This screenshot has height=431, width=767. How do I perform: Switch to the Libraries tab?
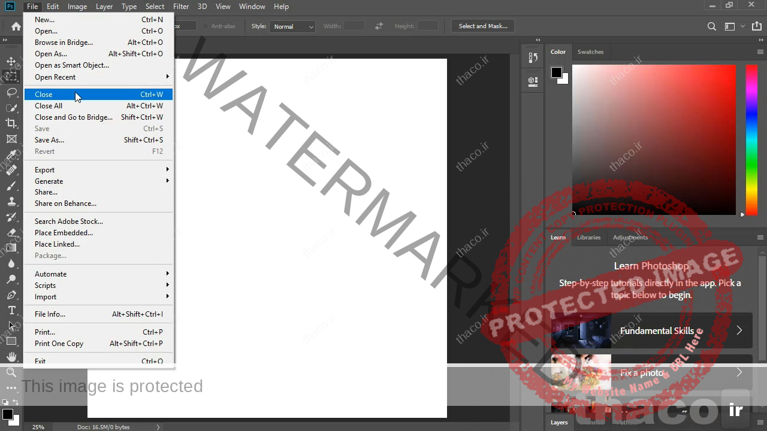point(588,238)
